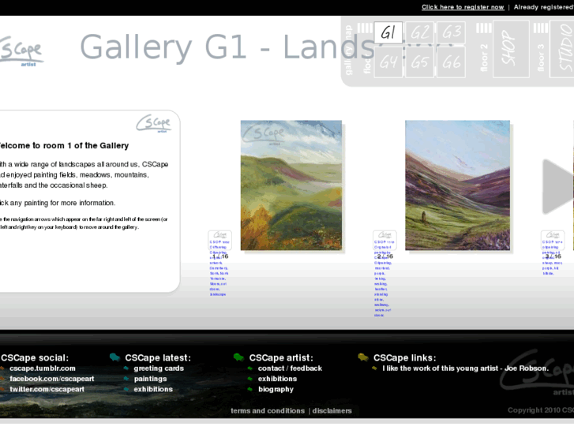
Task: Open gallery room G2 on the map
Action: pyautogui.click(x=419, y=32)
